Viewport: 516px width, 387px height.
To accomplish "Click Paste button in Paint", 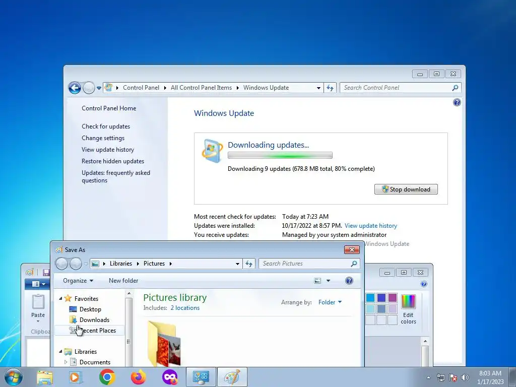I will pyautogui.click(x=38, y=307).
